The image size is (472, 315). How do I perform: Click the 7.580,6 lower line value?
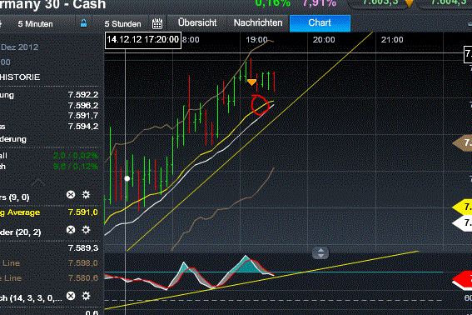83,278
